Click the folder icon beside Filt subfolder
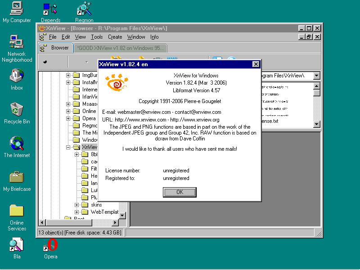Viewport: 360px width, 270px height. coord(85,169)
